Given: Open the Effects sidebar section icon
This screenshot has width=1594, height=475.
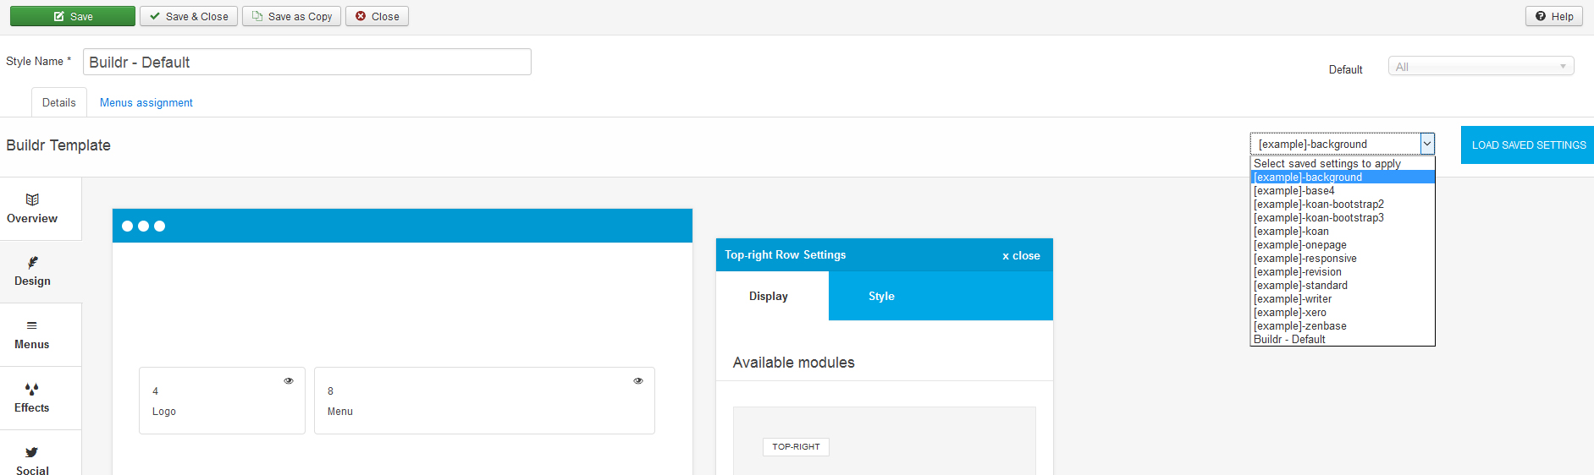Looking at the screenshot, I should point(32,389).
